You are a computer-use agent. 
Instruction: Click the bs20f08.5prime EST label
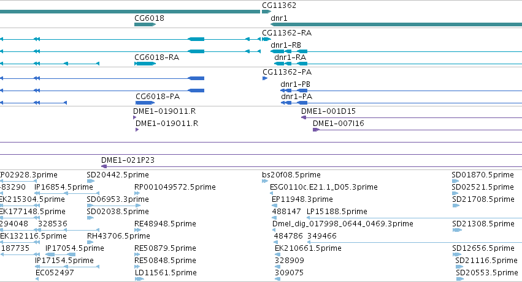click(x=291, y=175)
